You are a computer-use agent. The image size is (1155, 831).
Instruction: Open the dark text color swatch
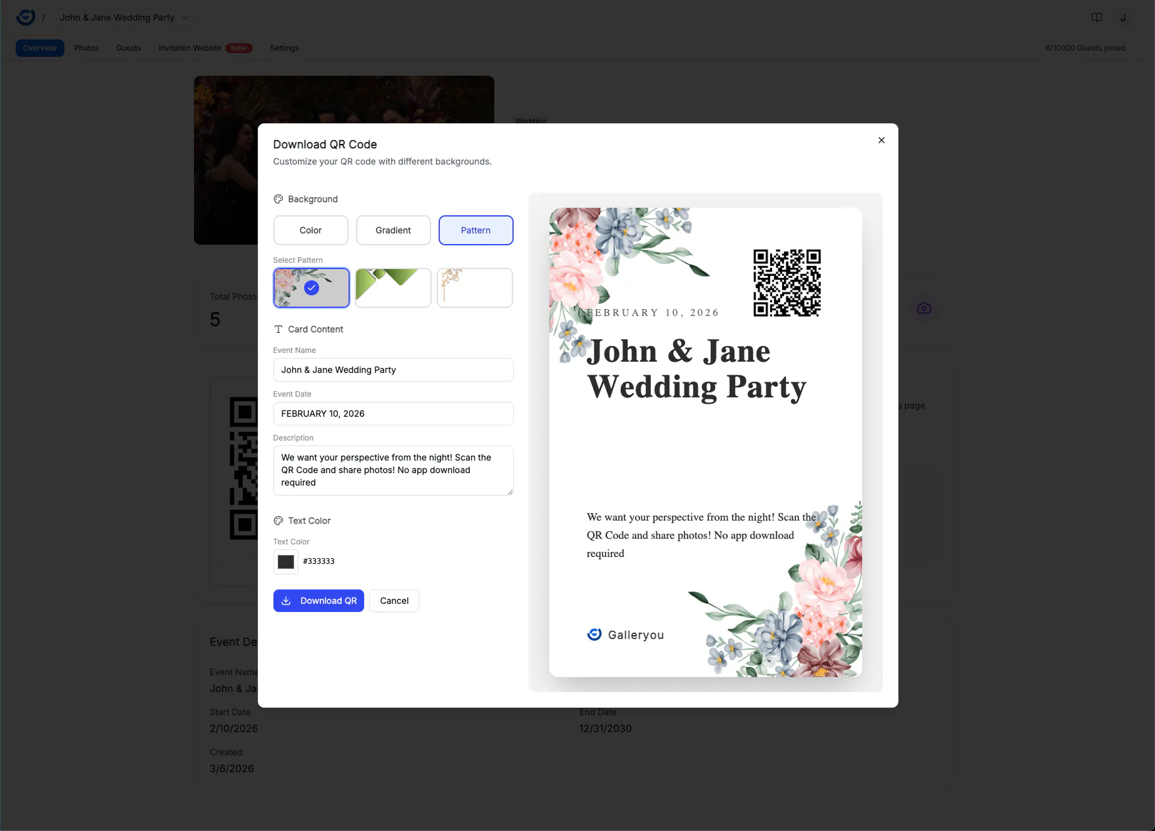(x=286, y=562)
